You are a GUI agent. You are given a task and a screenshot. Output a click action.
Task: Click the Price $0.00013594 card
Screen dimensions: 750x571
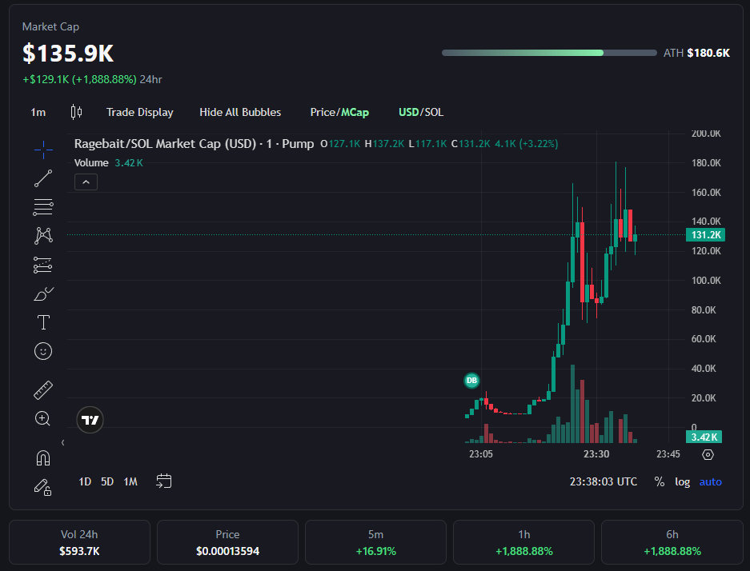coord(227,543)
